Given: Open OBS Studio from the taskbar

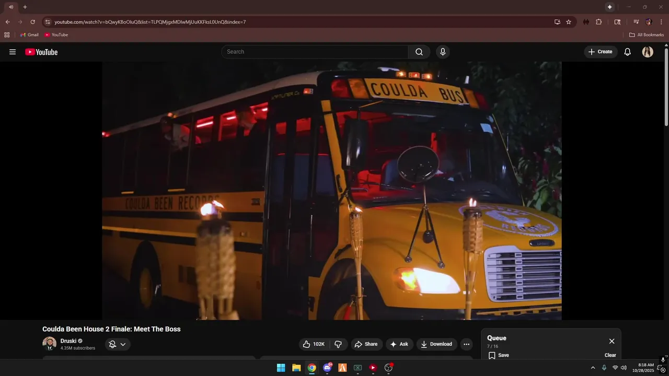Looking at the screenshot, I should pos(388,368).
